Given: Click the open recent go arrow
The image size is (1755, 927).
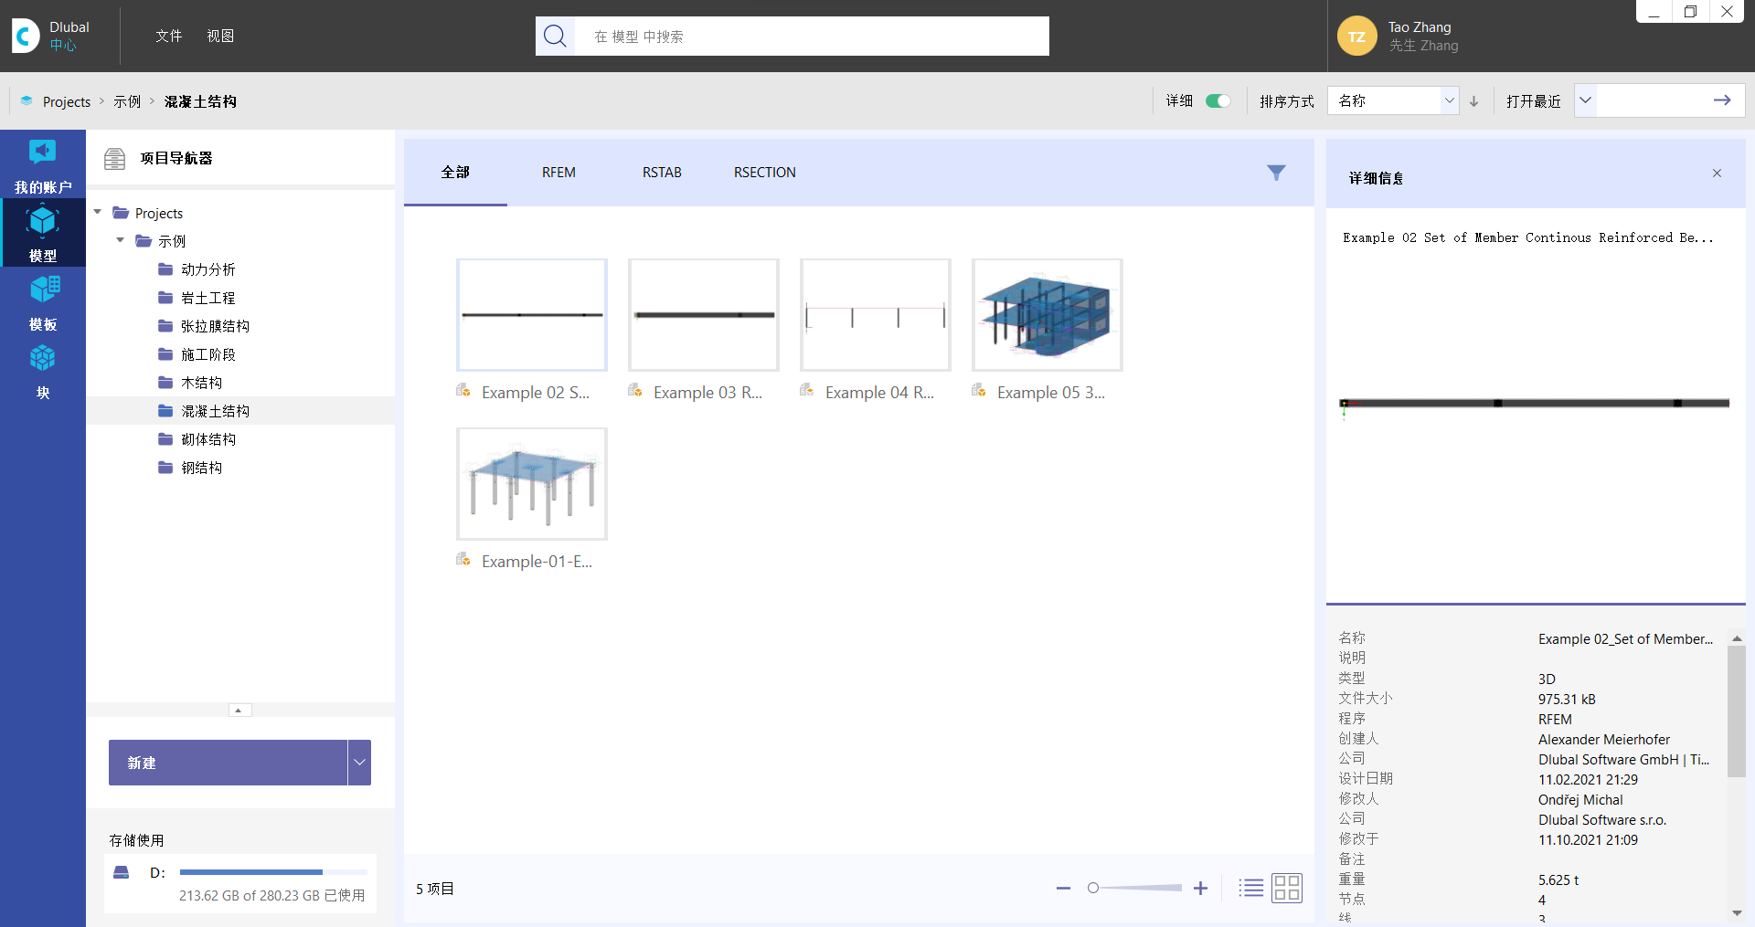Looking at the screenshot, I should (x=1722, y=100).
